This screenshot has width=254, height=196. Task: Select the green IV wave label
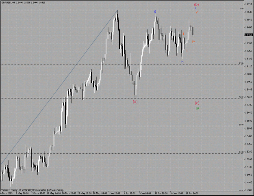[197, 108]
